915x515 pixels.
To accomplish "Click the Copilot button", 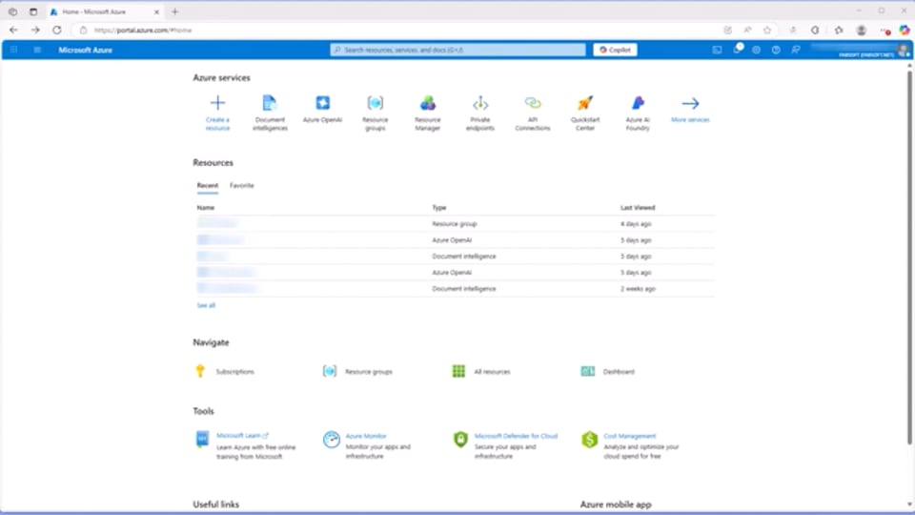I will click(x=615, y=50).
